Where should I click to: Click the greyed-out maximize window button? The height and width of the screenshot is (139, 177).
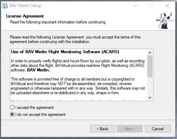coord(151,6)
